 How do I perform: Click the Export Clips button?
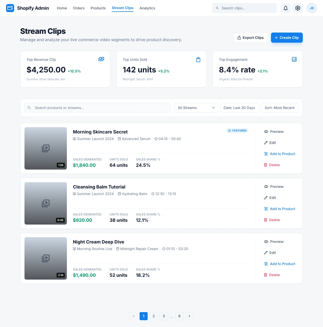pyautogui.click(x=251, y=38)
